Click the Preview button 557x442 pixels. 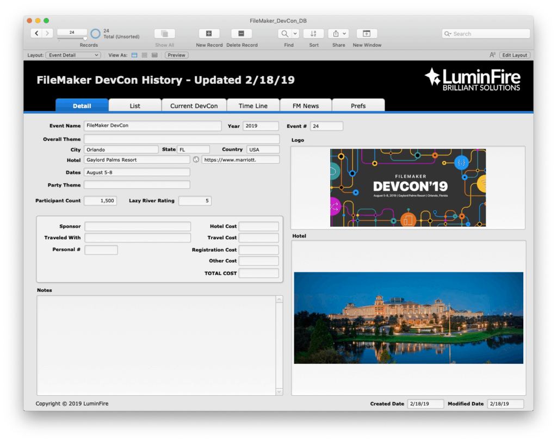[176, 55]
